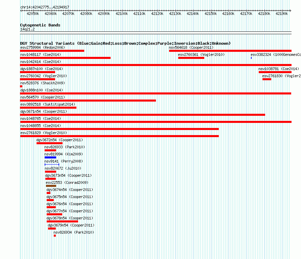
Task: Select the nsv564570 red loss bar
Action: tap(88, 101)
